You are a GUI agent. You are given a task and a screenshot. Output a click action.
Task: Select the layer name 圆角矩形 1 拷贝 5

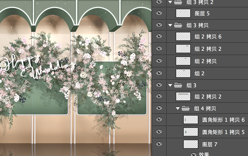click(x=223, y=132)
